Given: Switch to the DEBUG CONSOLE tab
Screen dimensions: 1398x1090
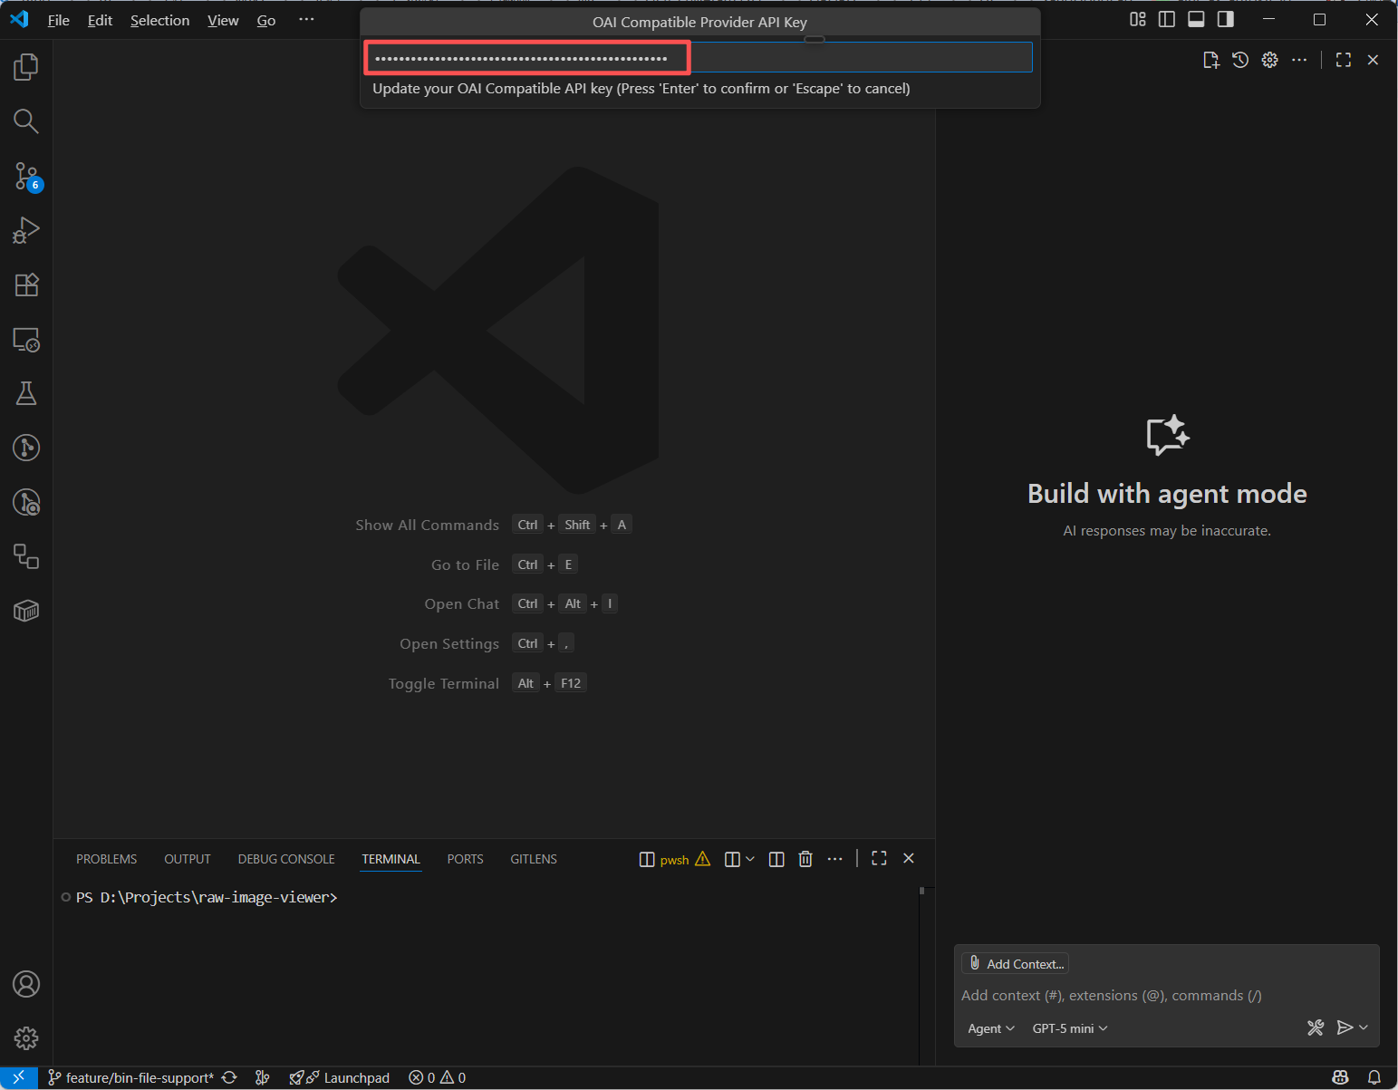Looking at the screenshot, I should (286, 859).
